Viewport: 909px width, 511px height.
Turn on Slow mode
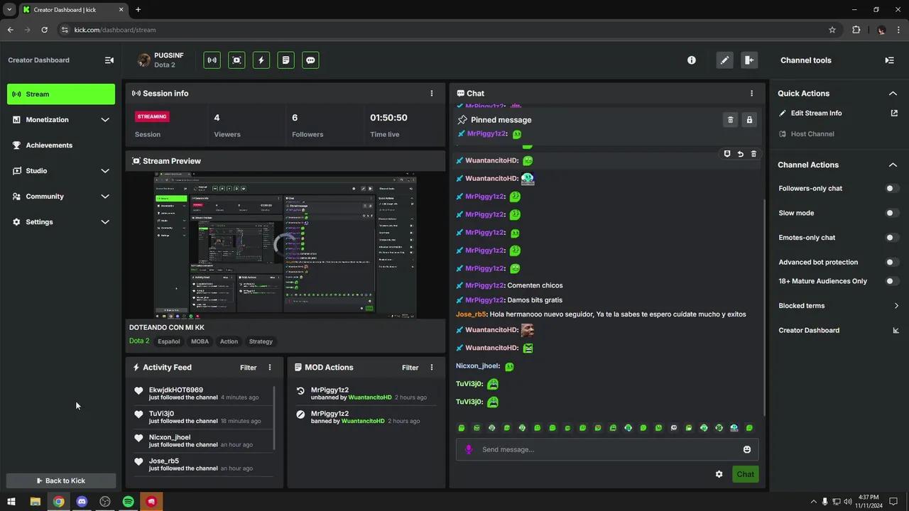891,213
